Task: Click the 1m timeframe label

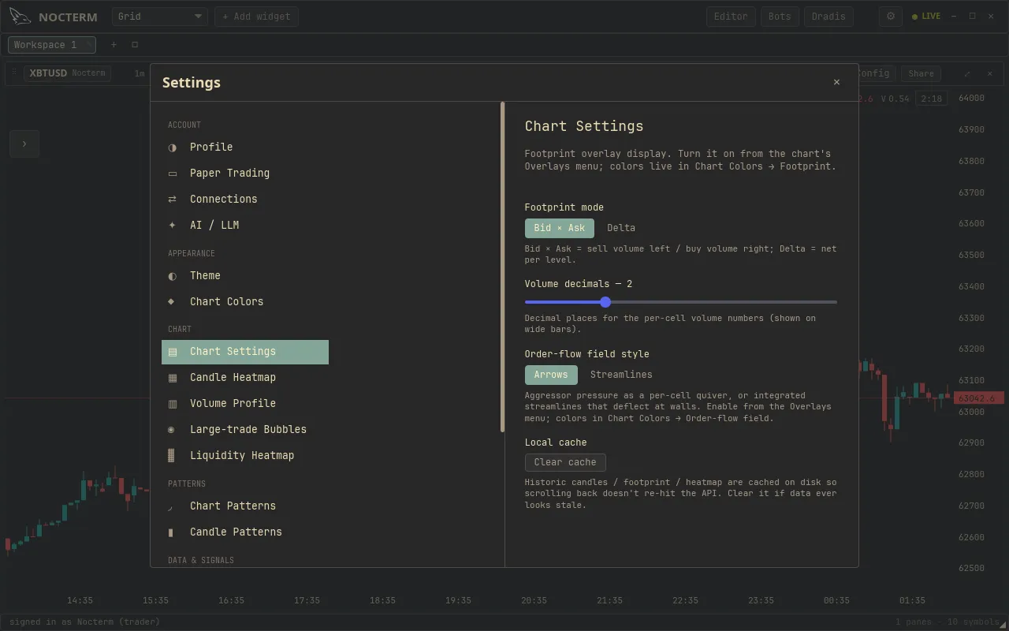Action: click(140, 73)
